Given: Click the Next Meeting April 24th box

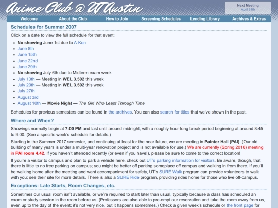Looking at the screenshot, I should [248, 8].
